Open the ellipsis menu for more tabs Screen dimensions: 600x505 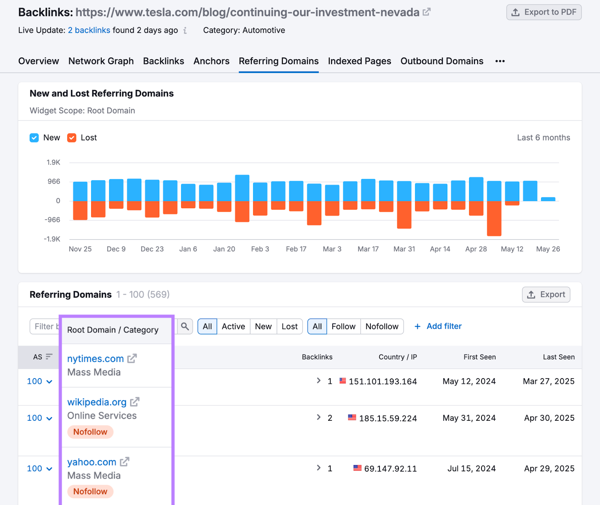[500, 61]
